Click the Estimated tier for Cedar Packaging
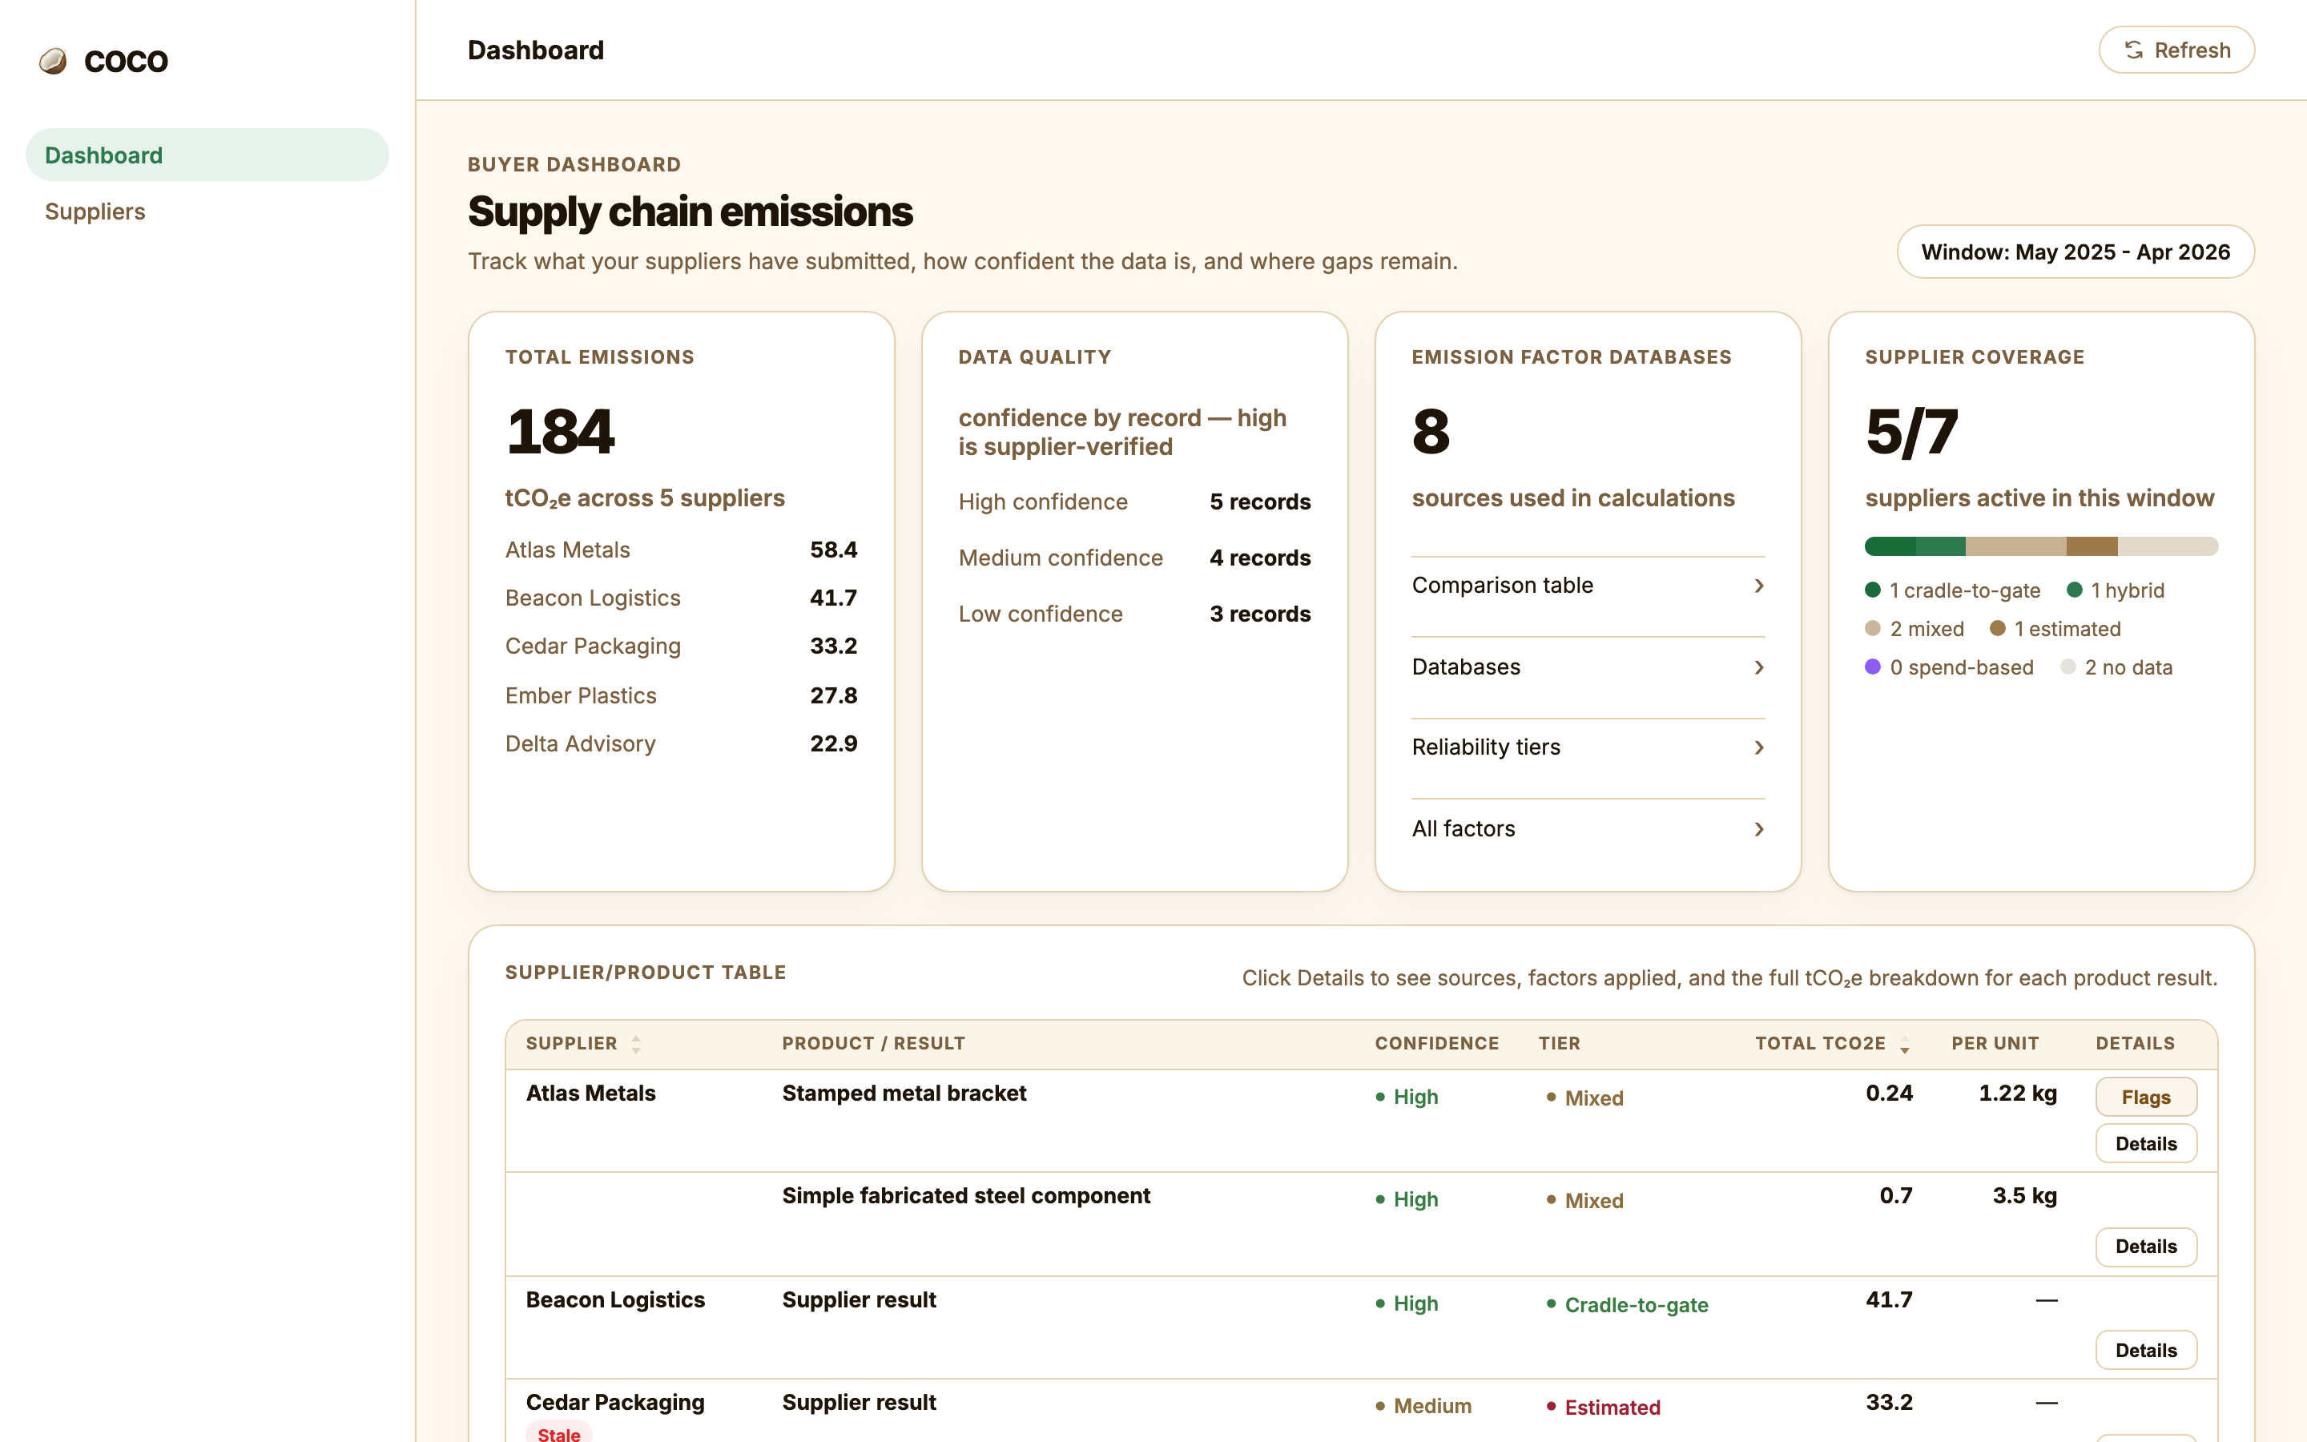Screen dimensions: 2307x1442 click(x=1603, y=1407)
